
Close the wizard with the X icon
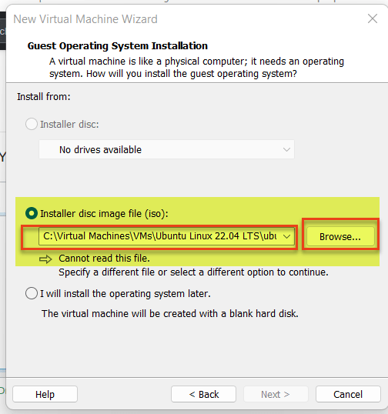pyautogui.click(x=373, y=18)
